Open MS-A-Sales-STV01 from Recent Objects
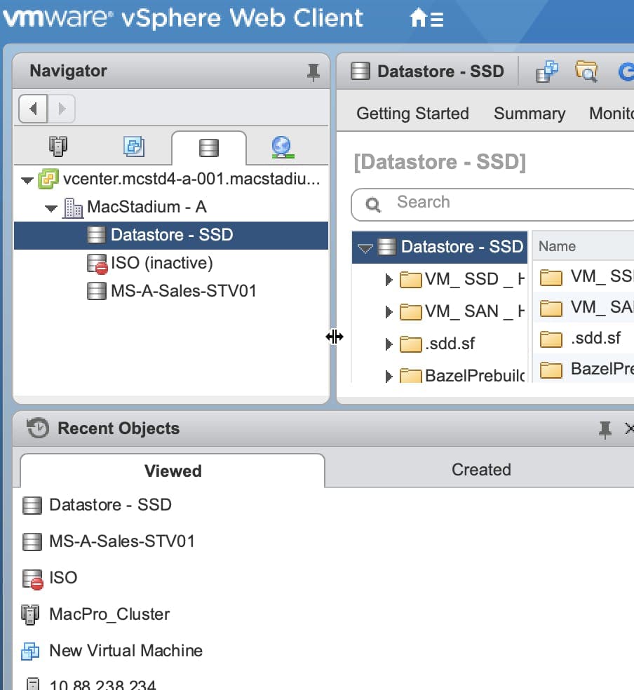Viewport: 634px width, 690px height. [x=121, y=541]
